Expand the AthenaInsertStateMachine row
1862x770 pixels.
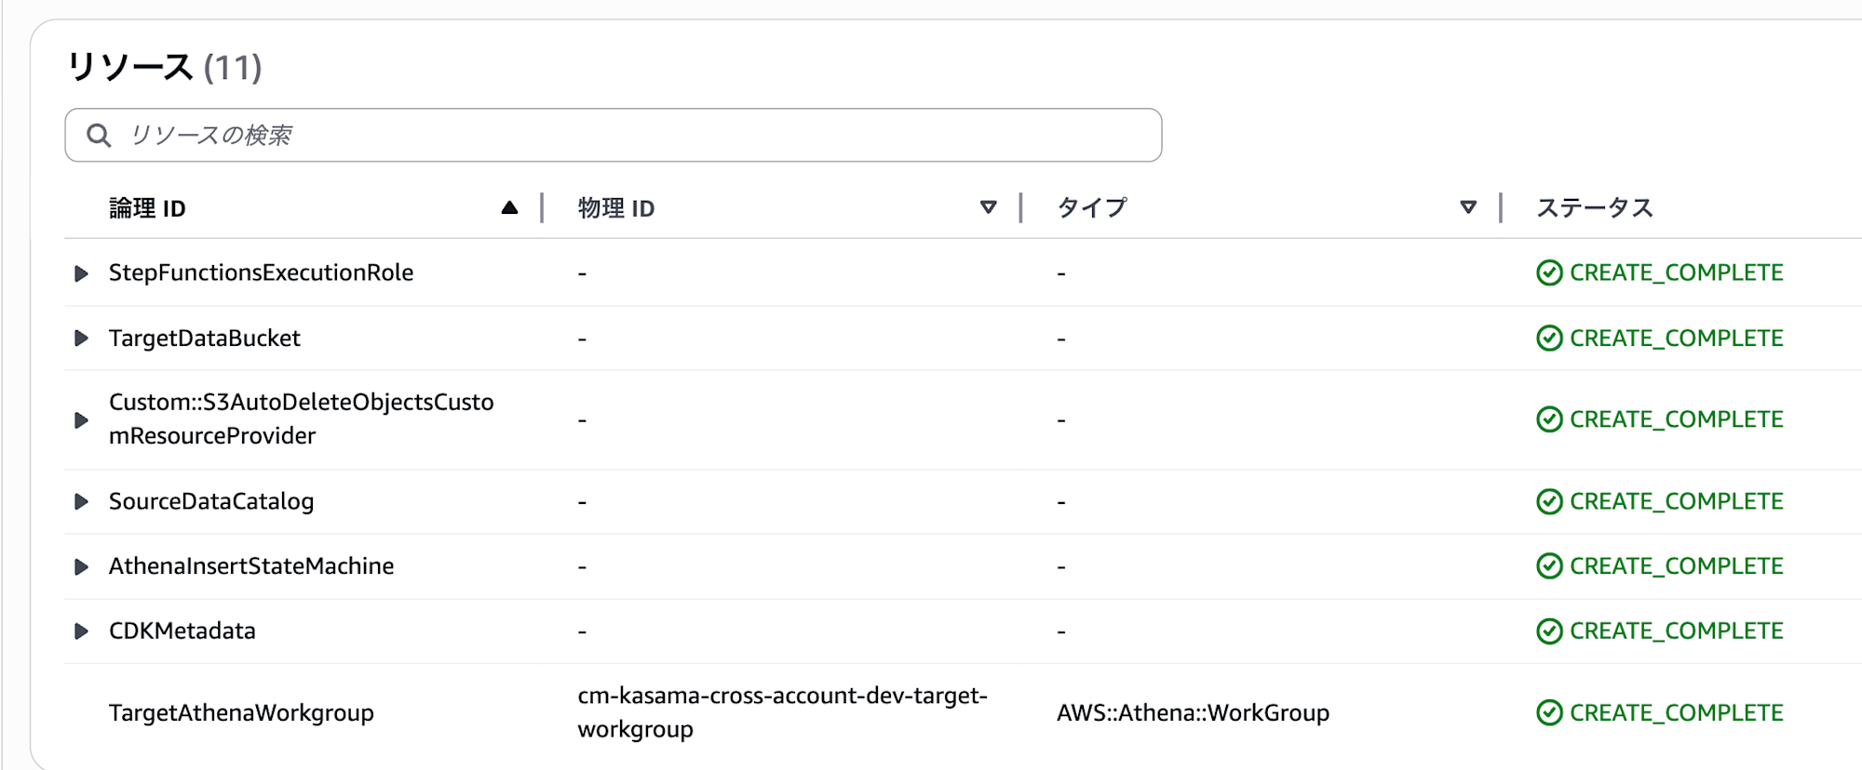click(82, 566)
